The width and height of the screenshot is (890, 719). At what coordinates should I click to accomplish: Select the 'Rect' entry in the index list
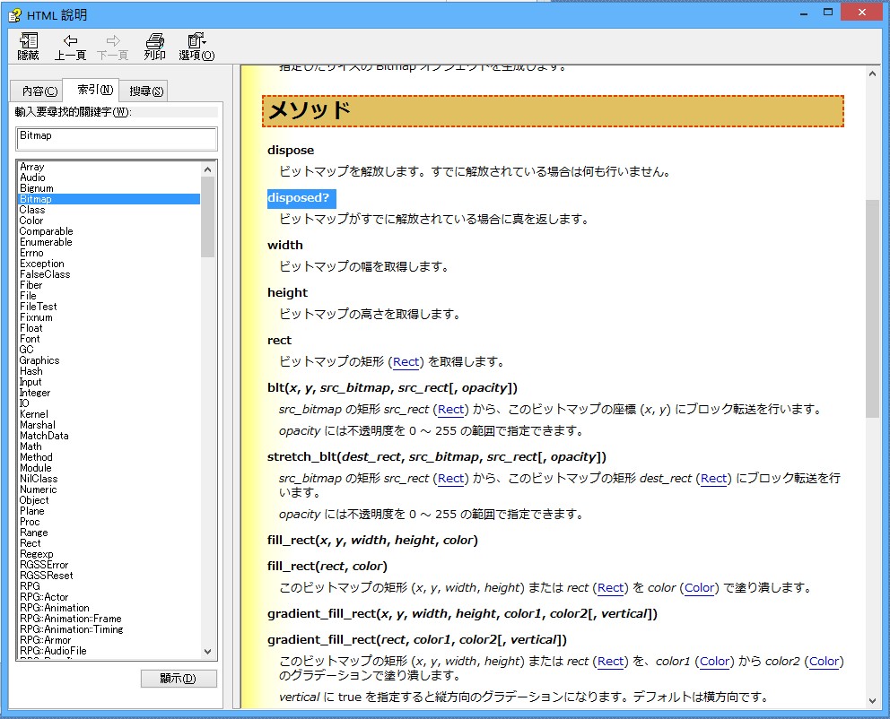click(31, 543)
